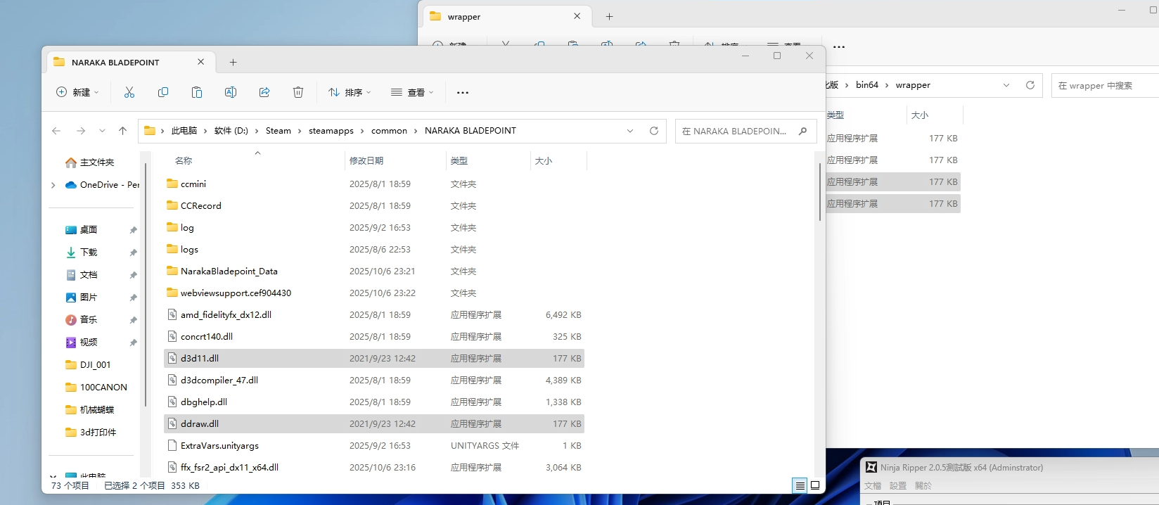Open Home in the sidebar
This screenshot has height=505, width=1159.
tap(89, 162)
